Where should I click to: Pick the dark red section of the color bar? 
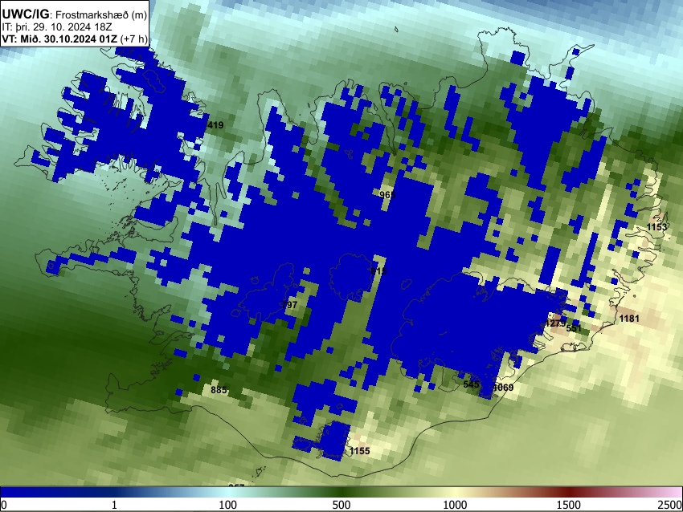569,492
